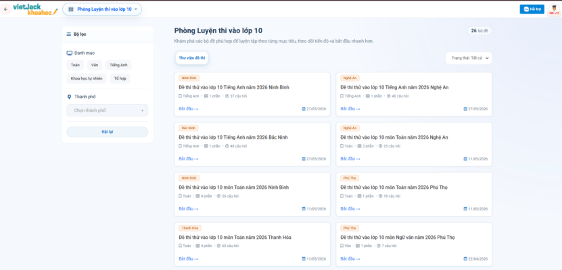Click title "Đề thi thử vào lớp 10 Tiếng Anh năm 2026 Bắc Ninh"
Image resolution: width=562 pixels, height=270 pixels.
click(x=233, y=137)
